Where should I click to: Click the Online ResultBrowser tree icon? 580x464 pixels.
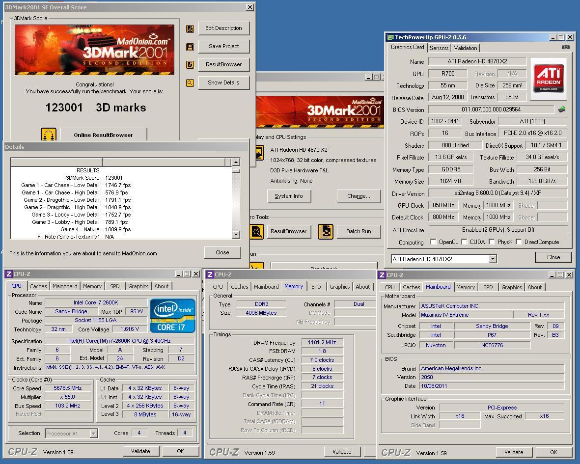point(49,134)
